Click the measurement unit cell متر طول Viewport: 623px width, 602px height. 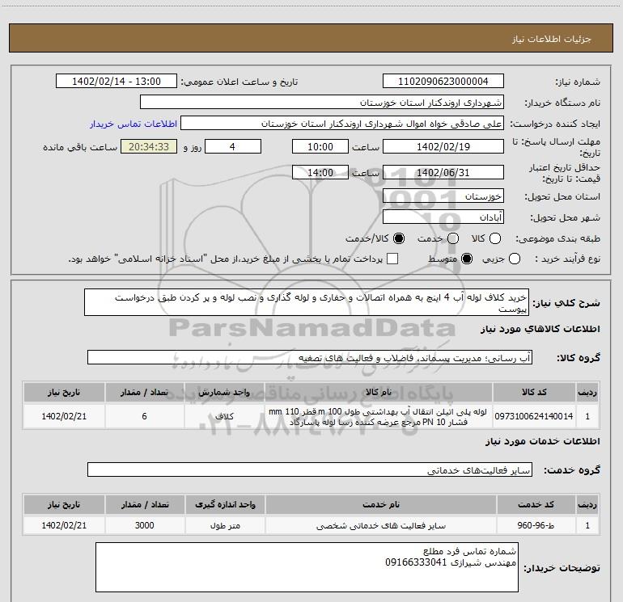[x=225, y=525]
